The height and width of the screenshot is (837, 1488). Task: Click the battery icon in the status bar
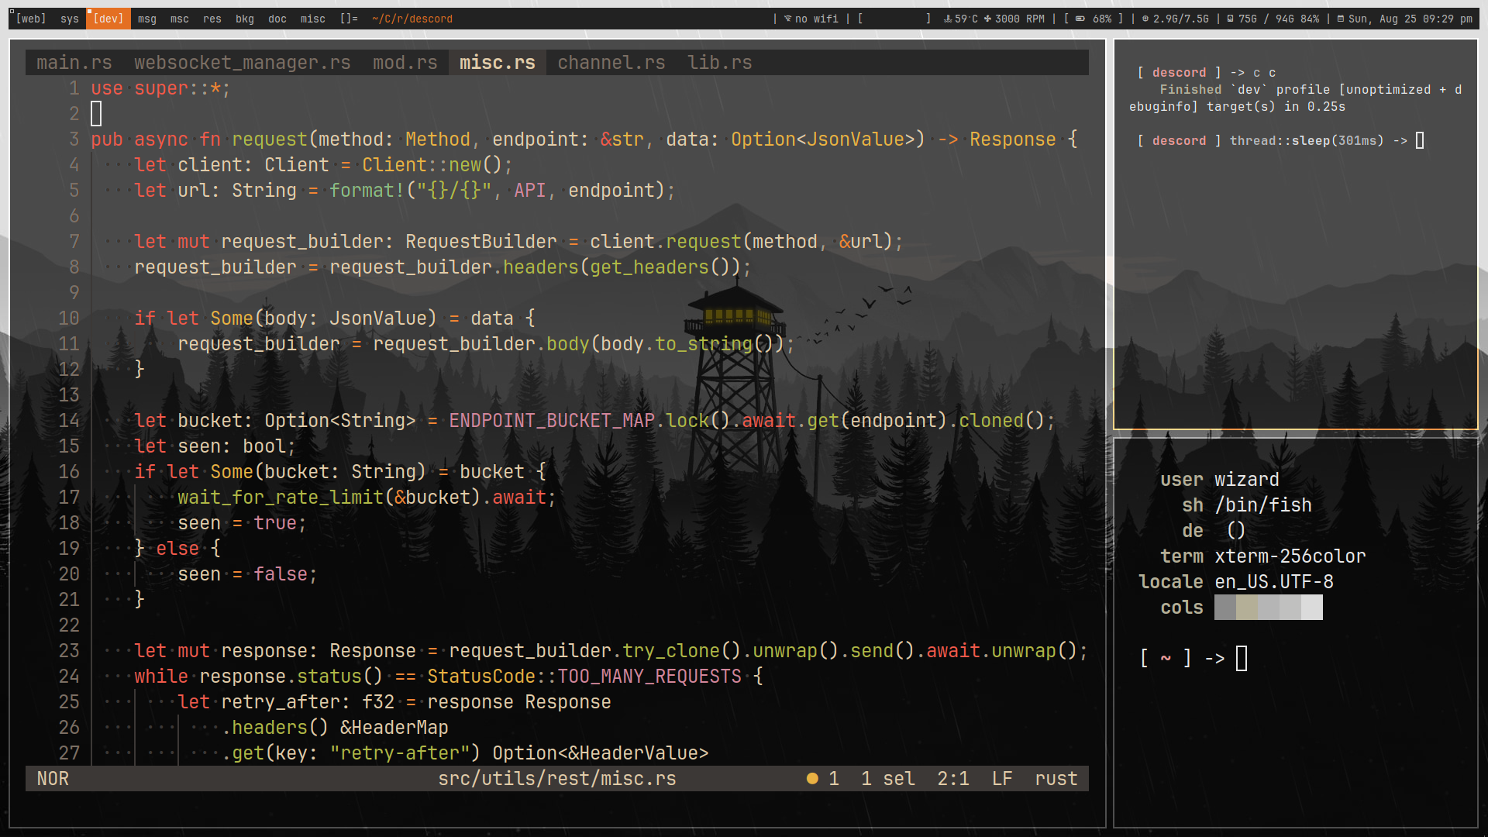point(1080,19)
